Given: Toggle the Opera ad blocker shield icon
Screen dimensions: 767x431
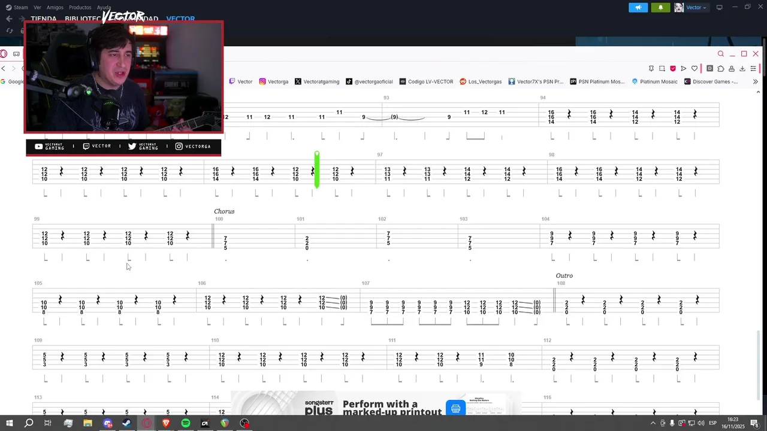Looking at the screenshot, I should 673,68.
